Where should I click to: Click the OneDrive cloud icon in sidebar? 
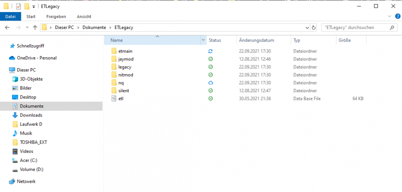coord(12,58)
